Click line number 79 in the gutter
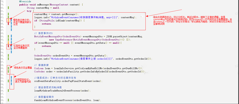This screenshot has width=239, height=104. click(2, 5)
